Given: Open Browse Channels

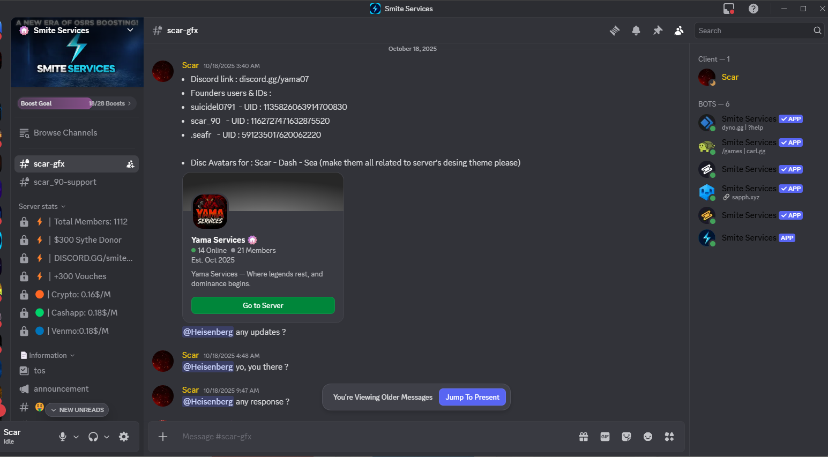Looking at the screenshot, I should [77, 133].
